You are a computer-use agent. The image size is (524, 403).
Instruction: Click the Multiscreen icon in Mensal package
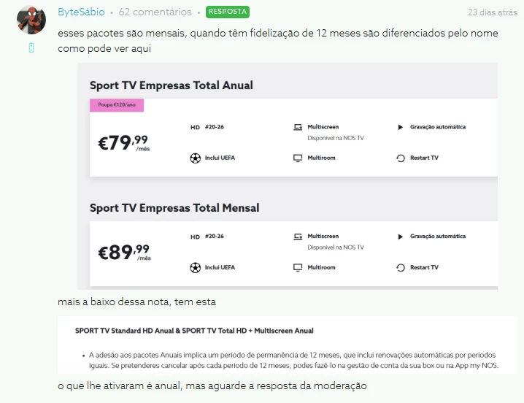[x=298, y=237]
